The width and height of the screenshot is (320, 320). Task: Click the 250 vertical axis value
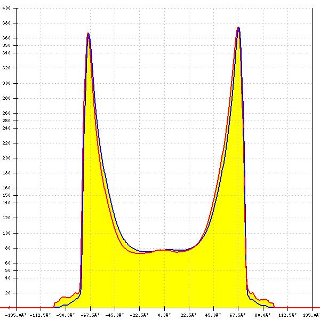(6, 121)
